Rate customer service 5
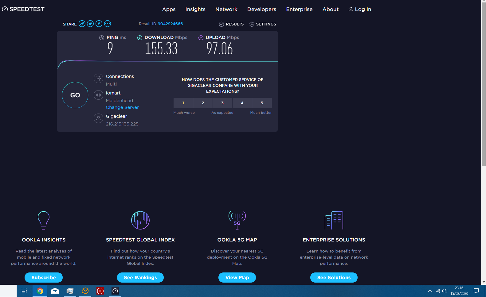 pos(262,103)
